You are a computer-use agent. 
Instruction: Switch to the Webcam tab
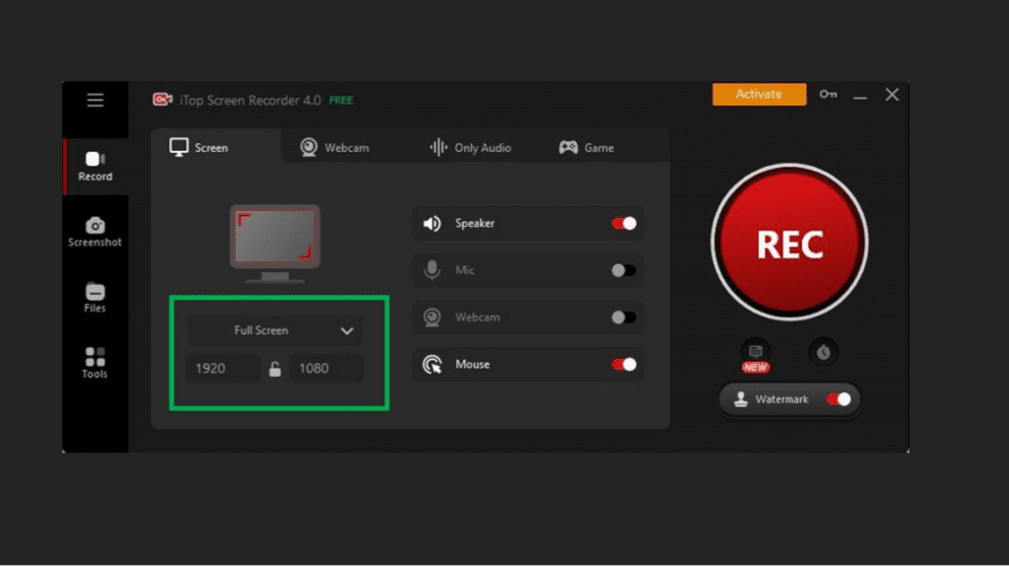pos(335,148)
